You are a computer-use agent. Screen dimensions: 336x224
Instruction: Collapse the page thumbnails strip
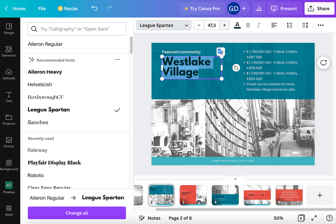pyautogui.click(x=235, y=179)
